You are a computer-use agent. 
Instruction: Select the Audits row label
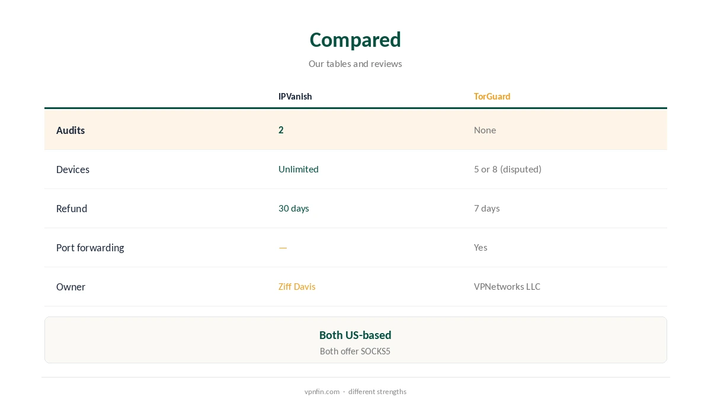(71, 130)
